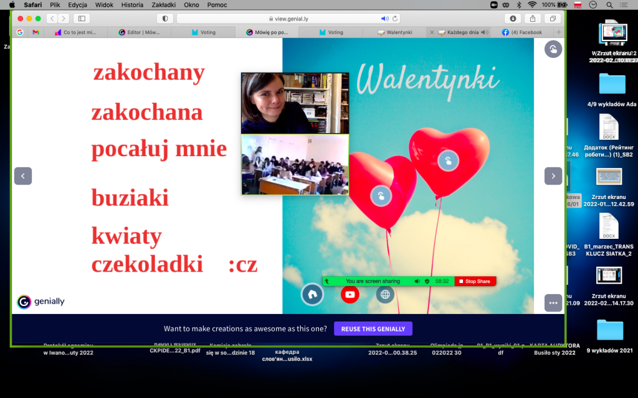Mute the audio of the 'Każdego dnia' tab
The height and width of the screenshot is (398, 638).
pyautogui.click(x=484, y=32)
